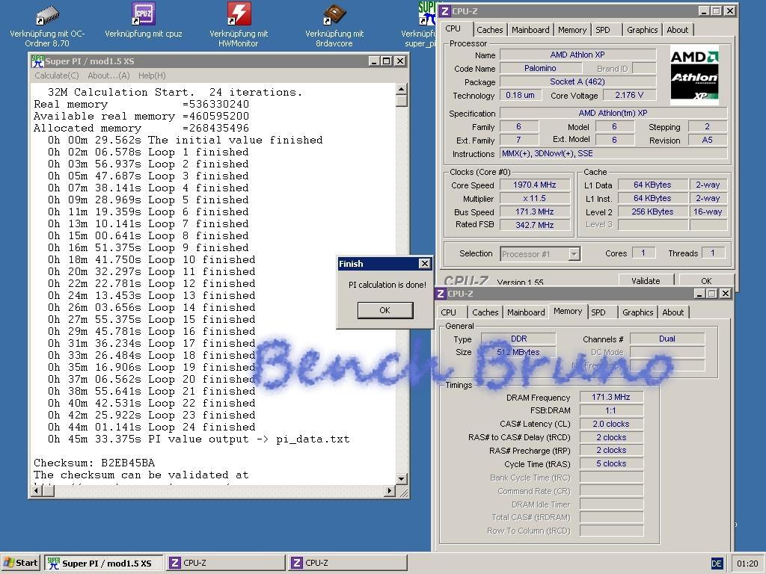This screenshot has height=574, width=766.
Task: Click the Channels # value Dual
Action: pyautogui.click(x=667, y=339)
